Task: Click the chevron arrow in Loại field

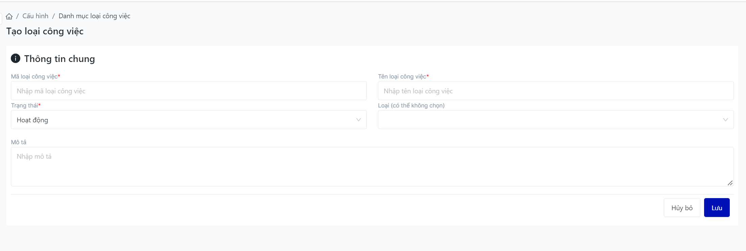Action: 725,120
